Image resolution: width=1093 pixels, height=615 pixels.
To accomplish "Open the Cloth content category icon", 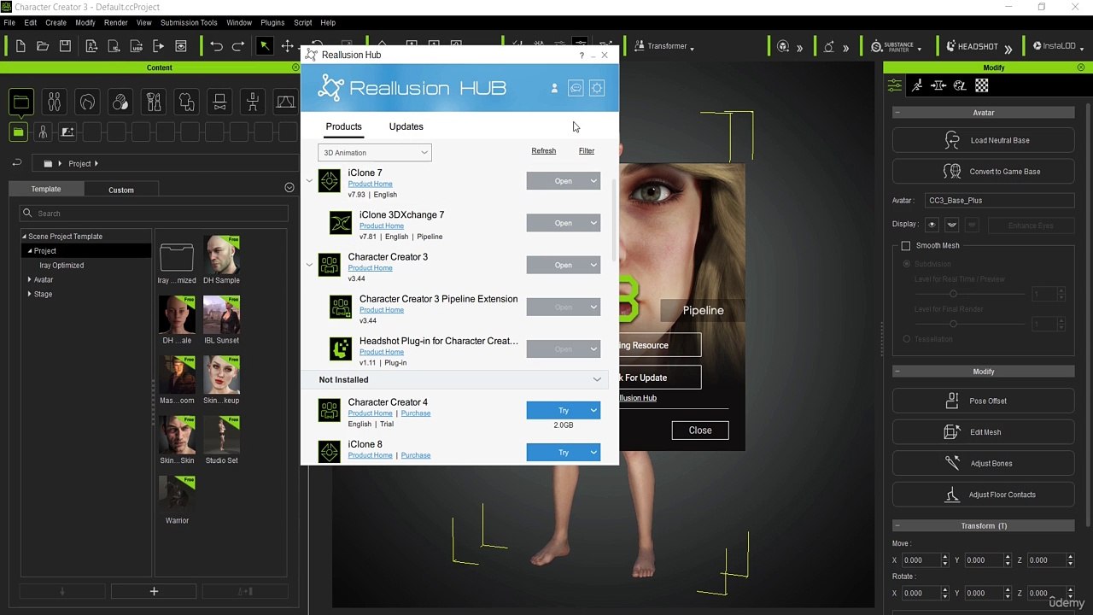I will pyautogui.click(x=186, y=102).
